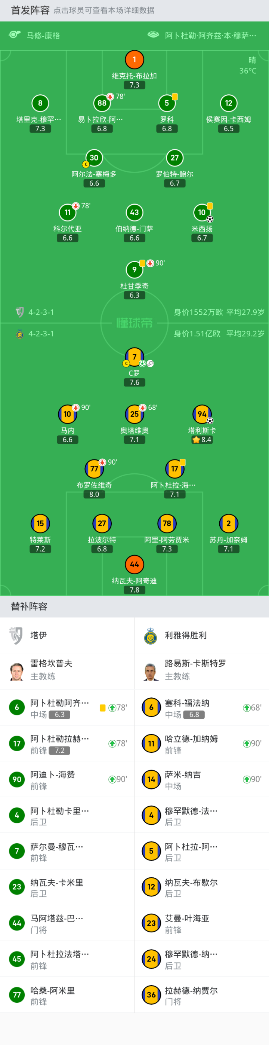Select substitute goalkeeper 拉赫德-纳贾尔
The image size is (269, 1045).
pos(202,995)
